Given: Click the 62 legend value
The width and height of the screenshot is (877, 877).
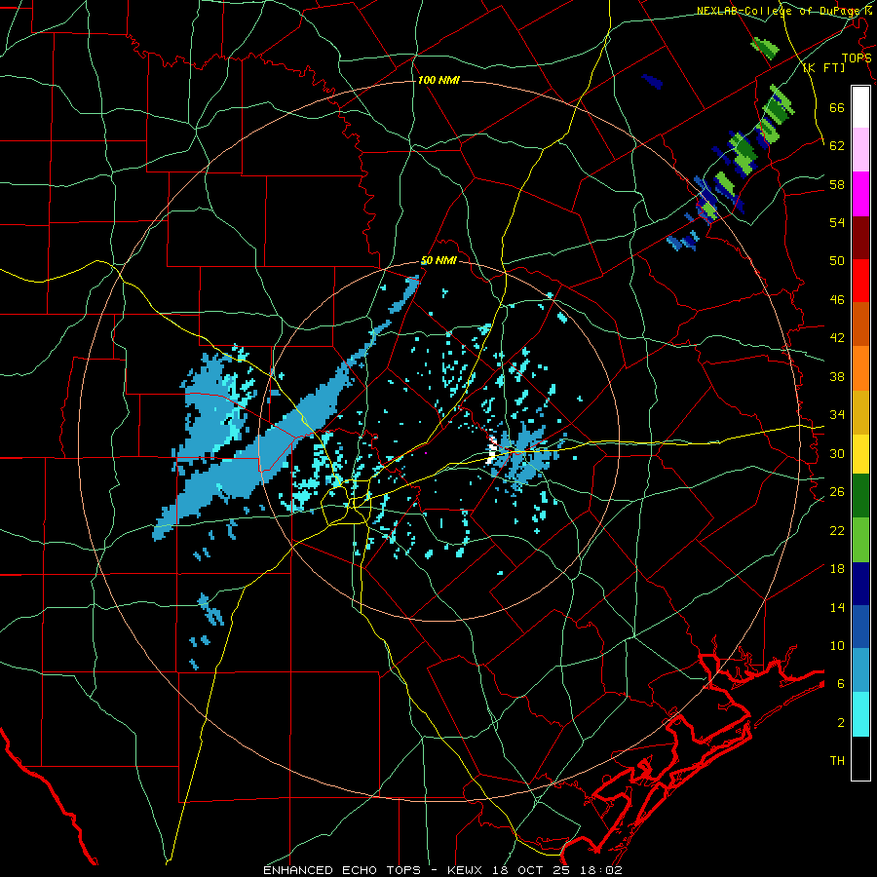Looking at the screenshot, I should pyautogui.click(x=837, y=145).
